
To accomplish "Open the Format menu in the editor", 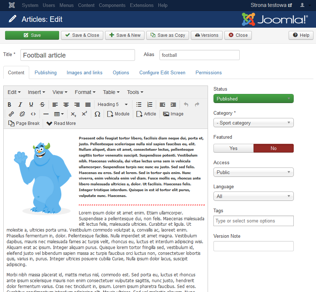I will click(85, 92).
